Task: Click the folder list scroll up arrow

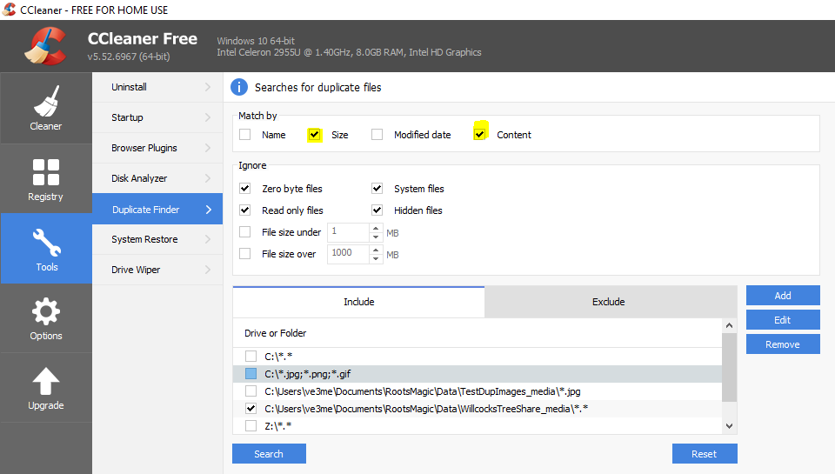Action: tap(730, 325)
